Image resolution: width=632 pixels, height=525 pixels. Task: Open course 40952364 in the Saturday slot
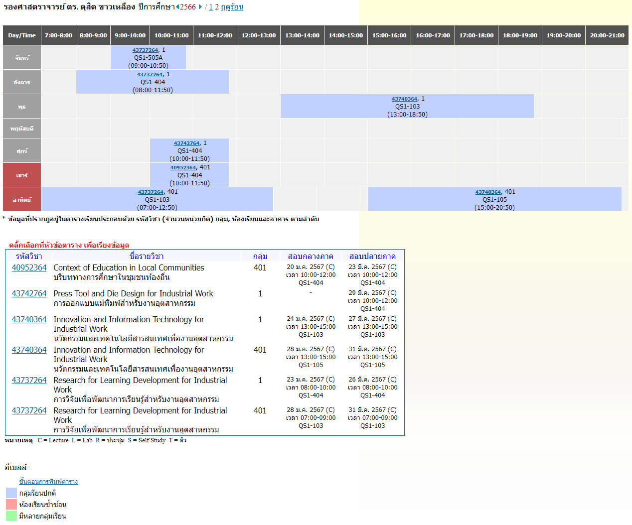point(183,168)
